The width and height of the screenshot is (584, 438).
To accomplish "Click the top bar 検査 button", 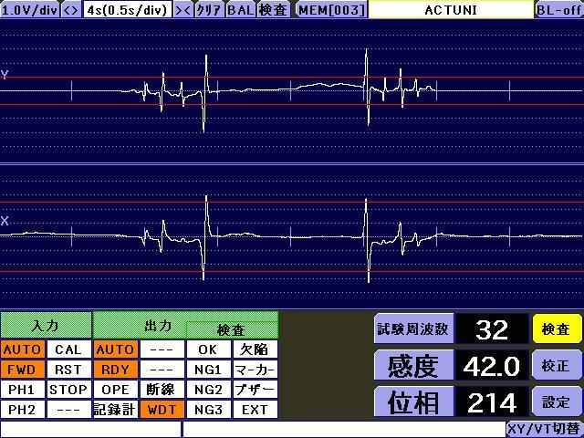I will pos(273,9).
